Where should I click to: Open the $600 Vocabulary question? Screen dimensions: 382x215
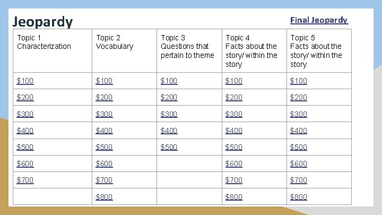(x=104, y=164)
